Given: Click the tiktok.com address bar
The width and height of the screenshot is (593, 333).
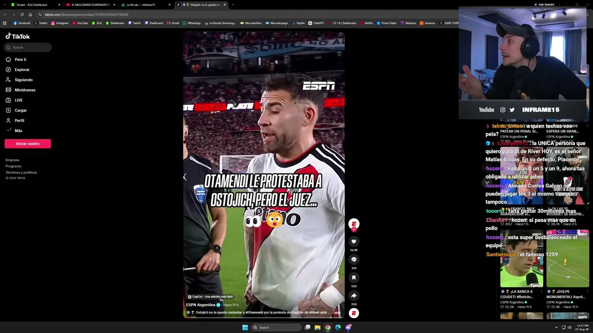Looking at the screenshot, I should pyautogui.click(x=246, y=14).
